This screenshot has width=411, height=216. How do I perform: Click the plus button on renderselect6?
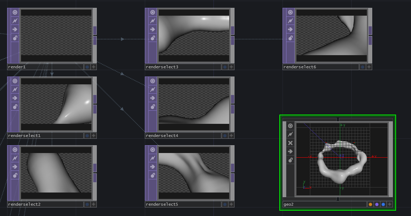[x=369, y=67]
